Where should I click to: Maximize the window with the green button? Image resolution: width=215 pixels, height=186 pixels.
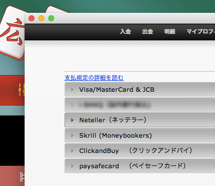tap(51, 18)
